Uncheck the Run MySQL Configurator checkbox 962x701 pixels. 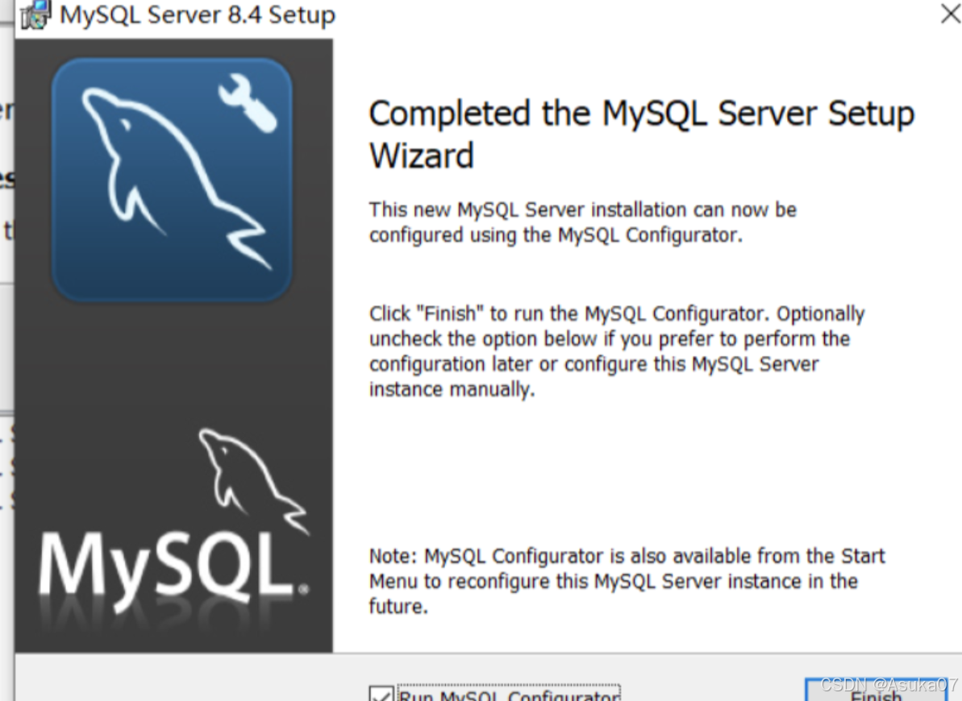(x=381, y=694)
